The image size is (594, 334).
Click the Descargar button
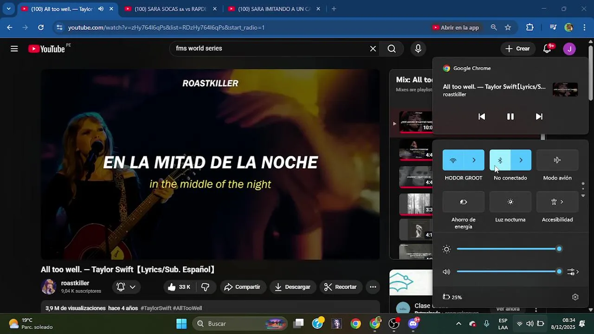point(292,287)
